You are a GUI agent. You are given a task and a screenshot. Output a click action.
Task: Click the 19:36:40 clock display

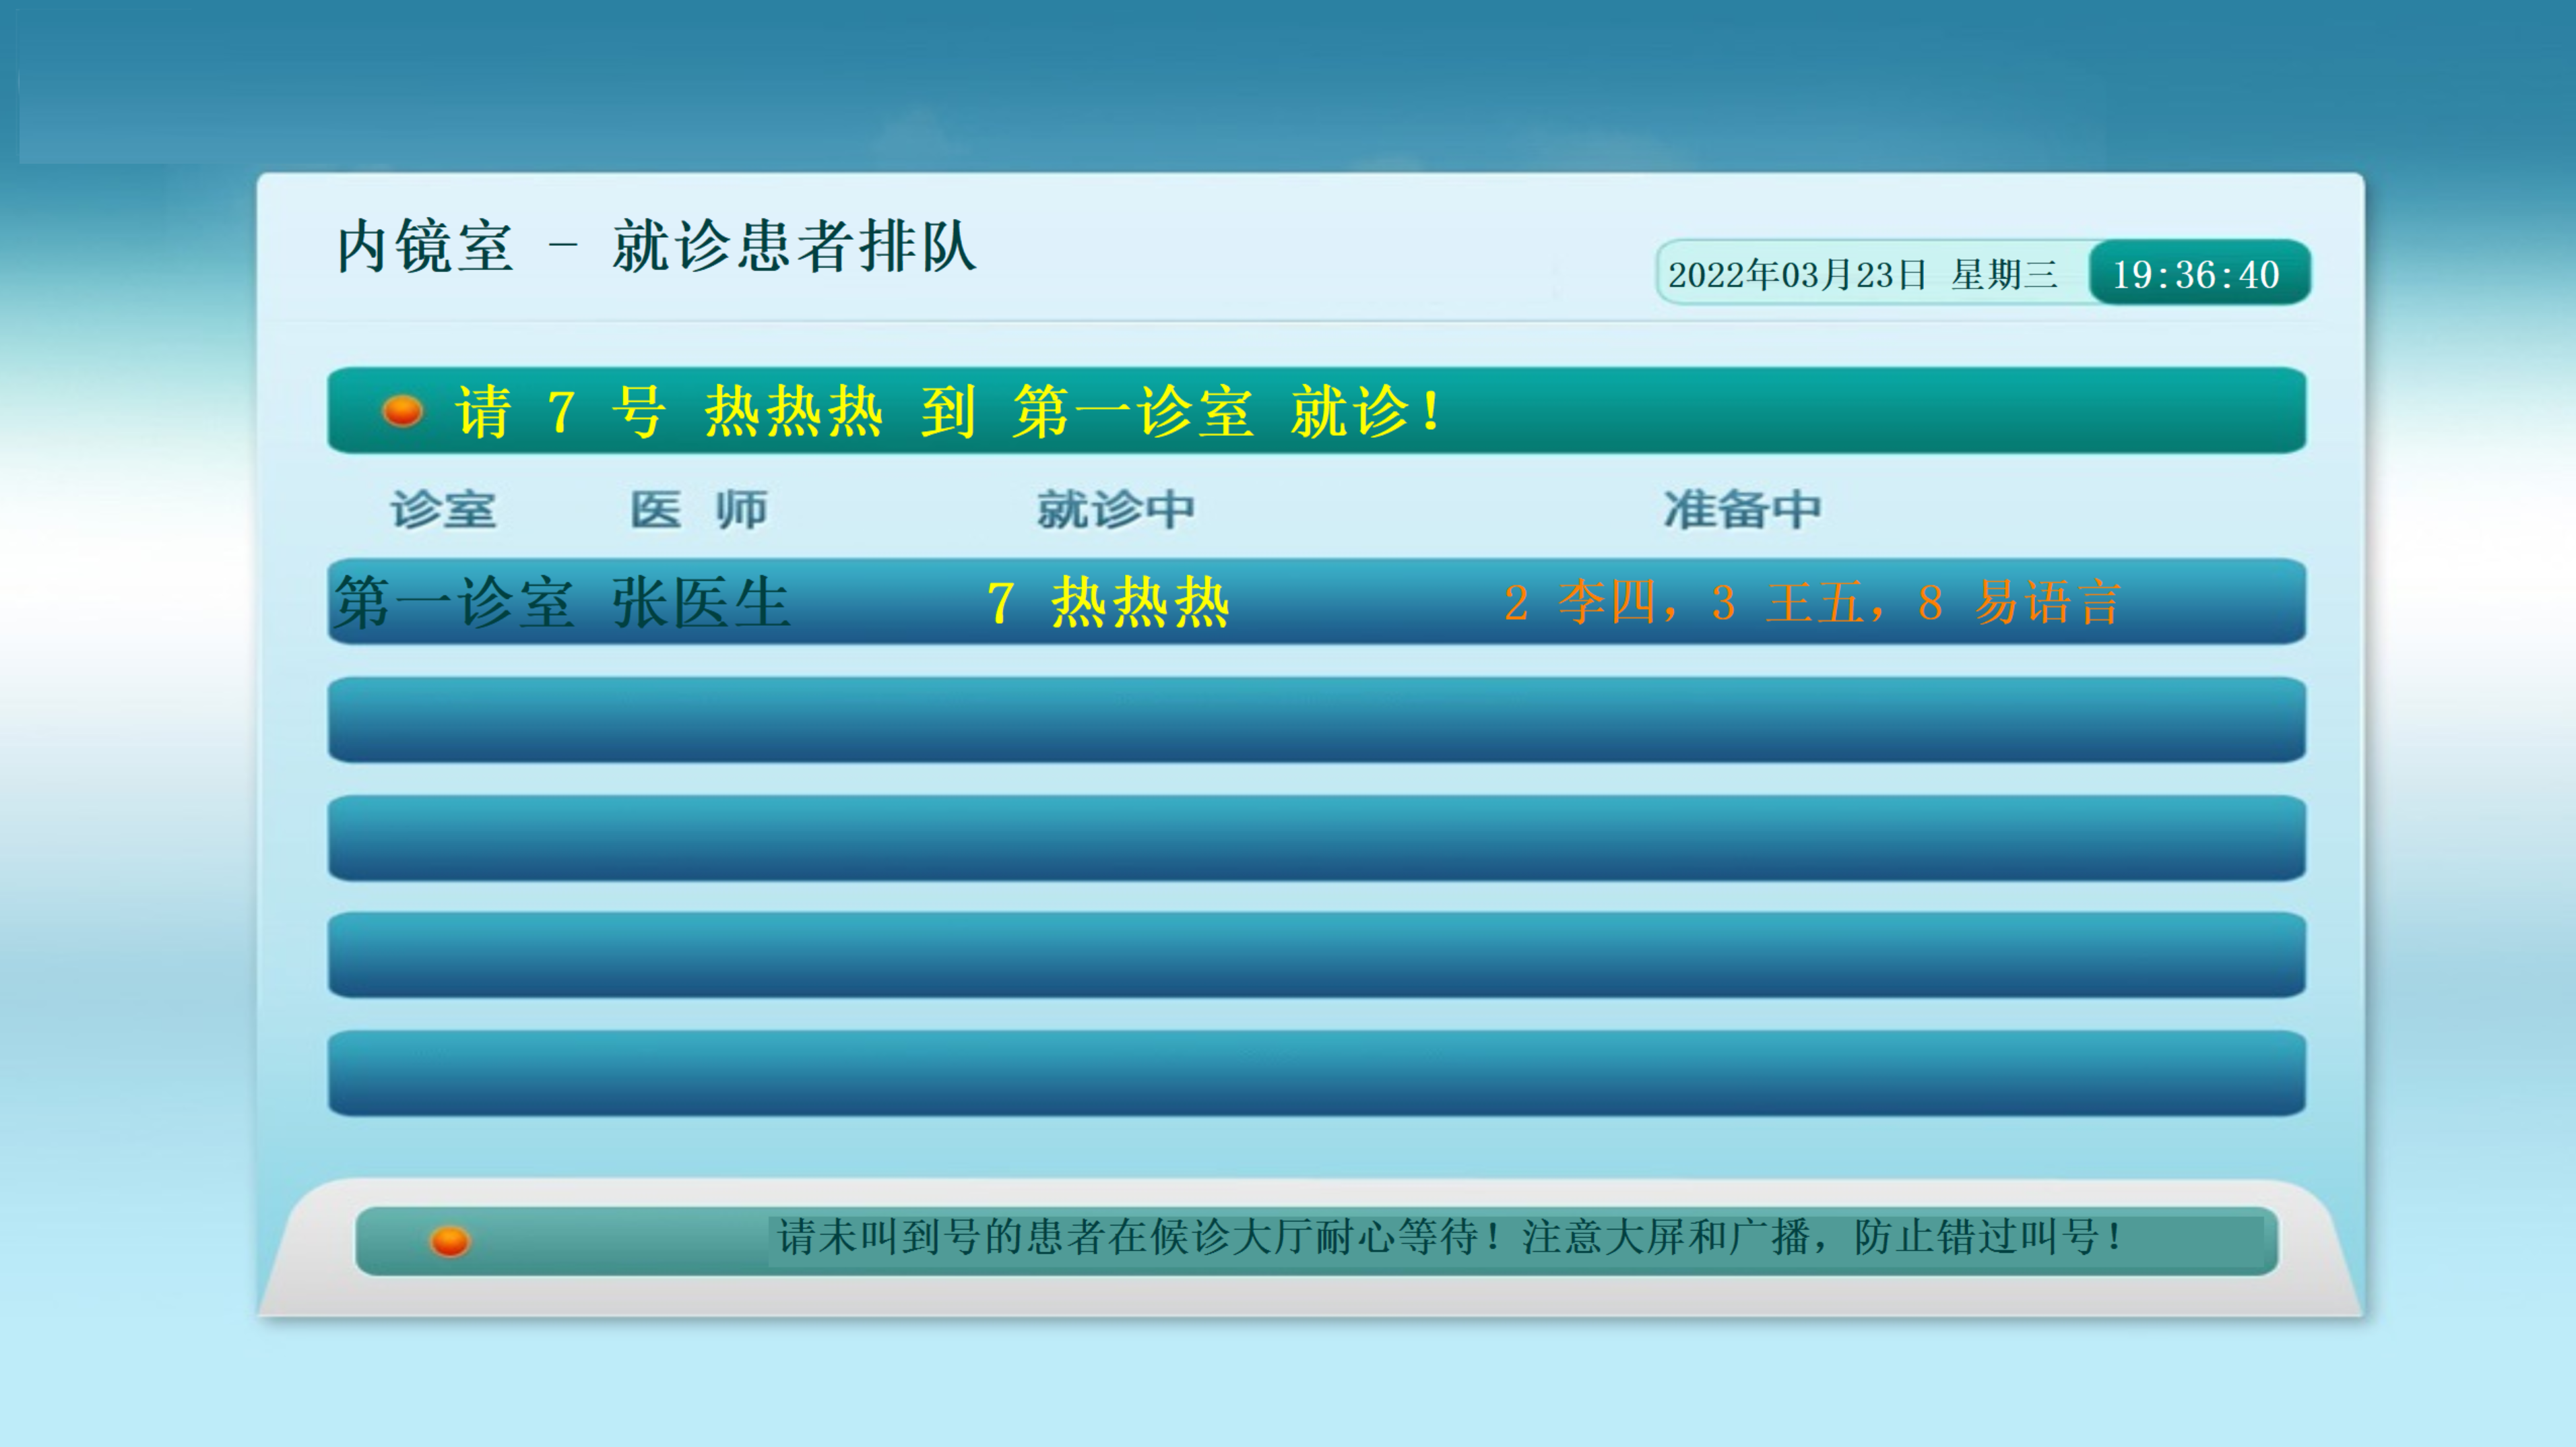(x=2197, y=274)
